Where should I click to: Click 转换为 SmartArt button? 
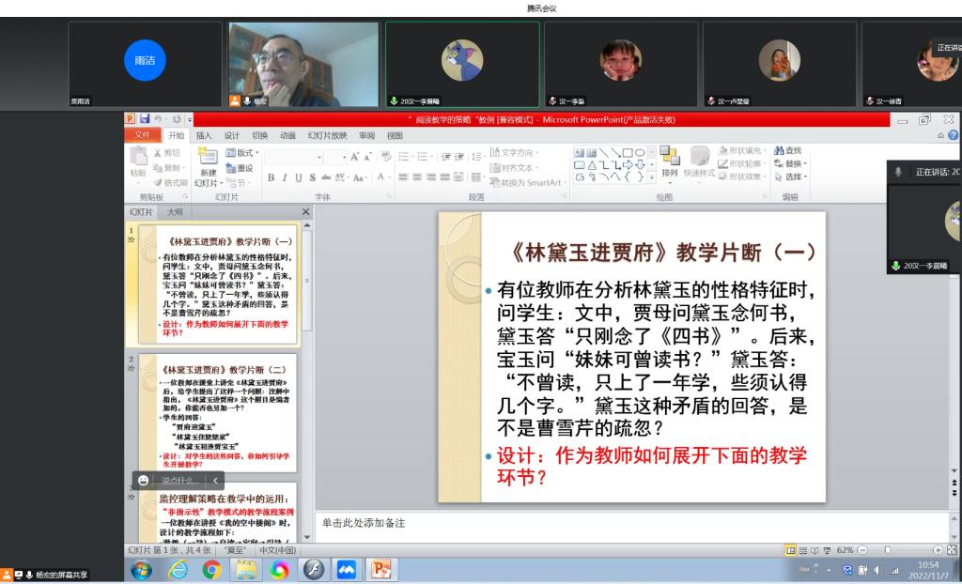coord(526,182)
